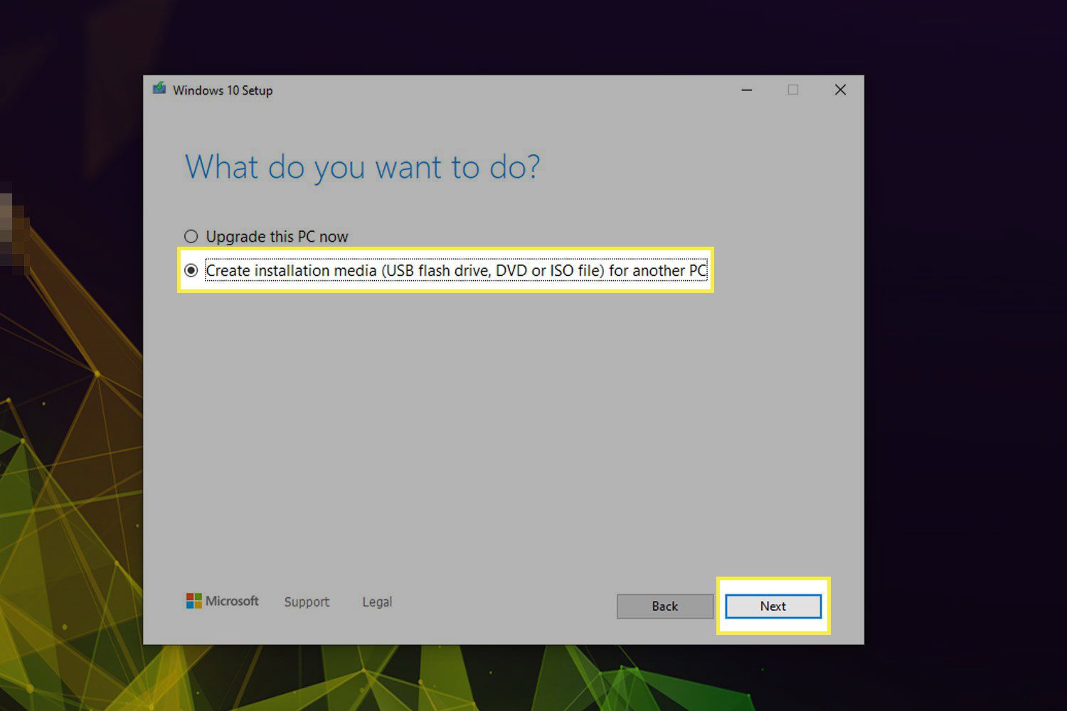The width and height of the screenshot is (1067, 711).
Task: Open the Legal link
Action: [x=377, y=602]
